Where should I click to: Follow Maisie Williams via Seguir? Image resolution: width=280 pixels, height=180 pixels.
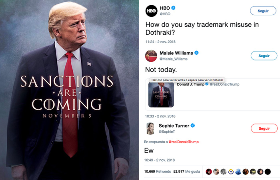click(264, 56)
